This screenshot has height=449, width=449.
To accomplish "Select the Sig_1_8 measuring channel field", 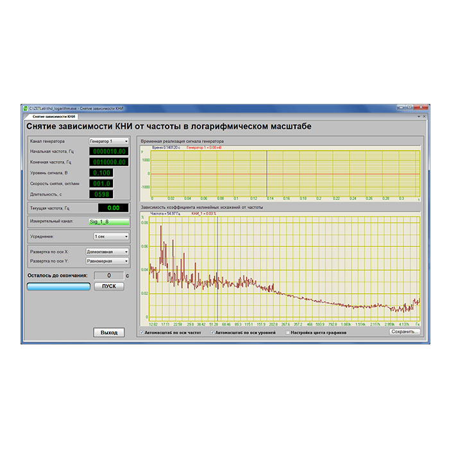I will coord(109,221).
